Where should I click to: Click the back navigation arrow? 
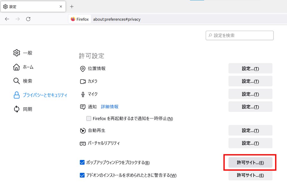7,19
